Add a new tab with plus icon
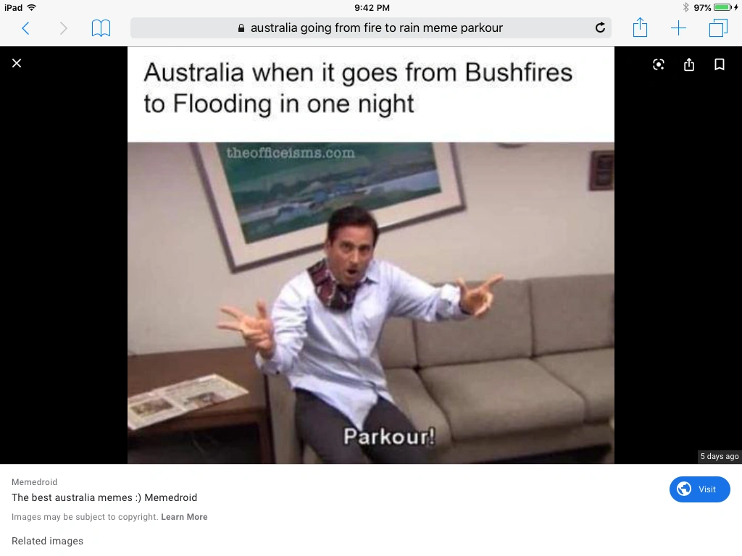The height and width of the screenshot is (556, 742). (x=678, y=28)
